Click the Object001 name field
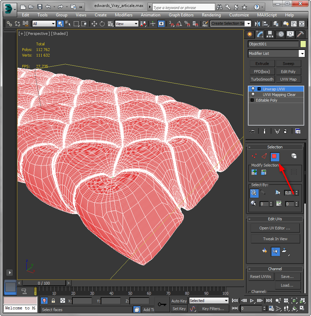 (x=273, y=44)
